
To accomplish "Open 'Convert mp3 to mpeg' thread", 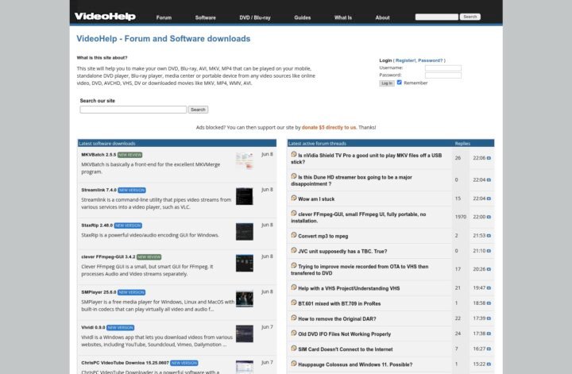I will (323, 236).
